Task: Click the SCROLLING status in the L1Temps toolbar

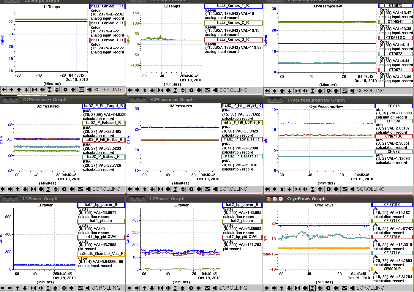Action: [108, 90]
